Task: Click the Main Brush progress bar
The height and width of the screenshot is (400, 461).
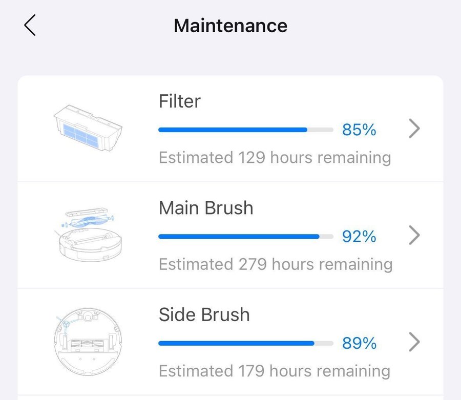Action: click(x=246, y=236)
